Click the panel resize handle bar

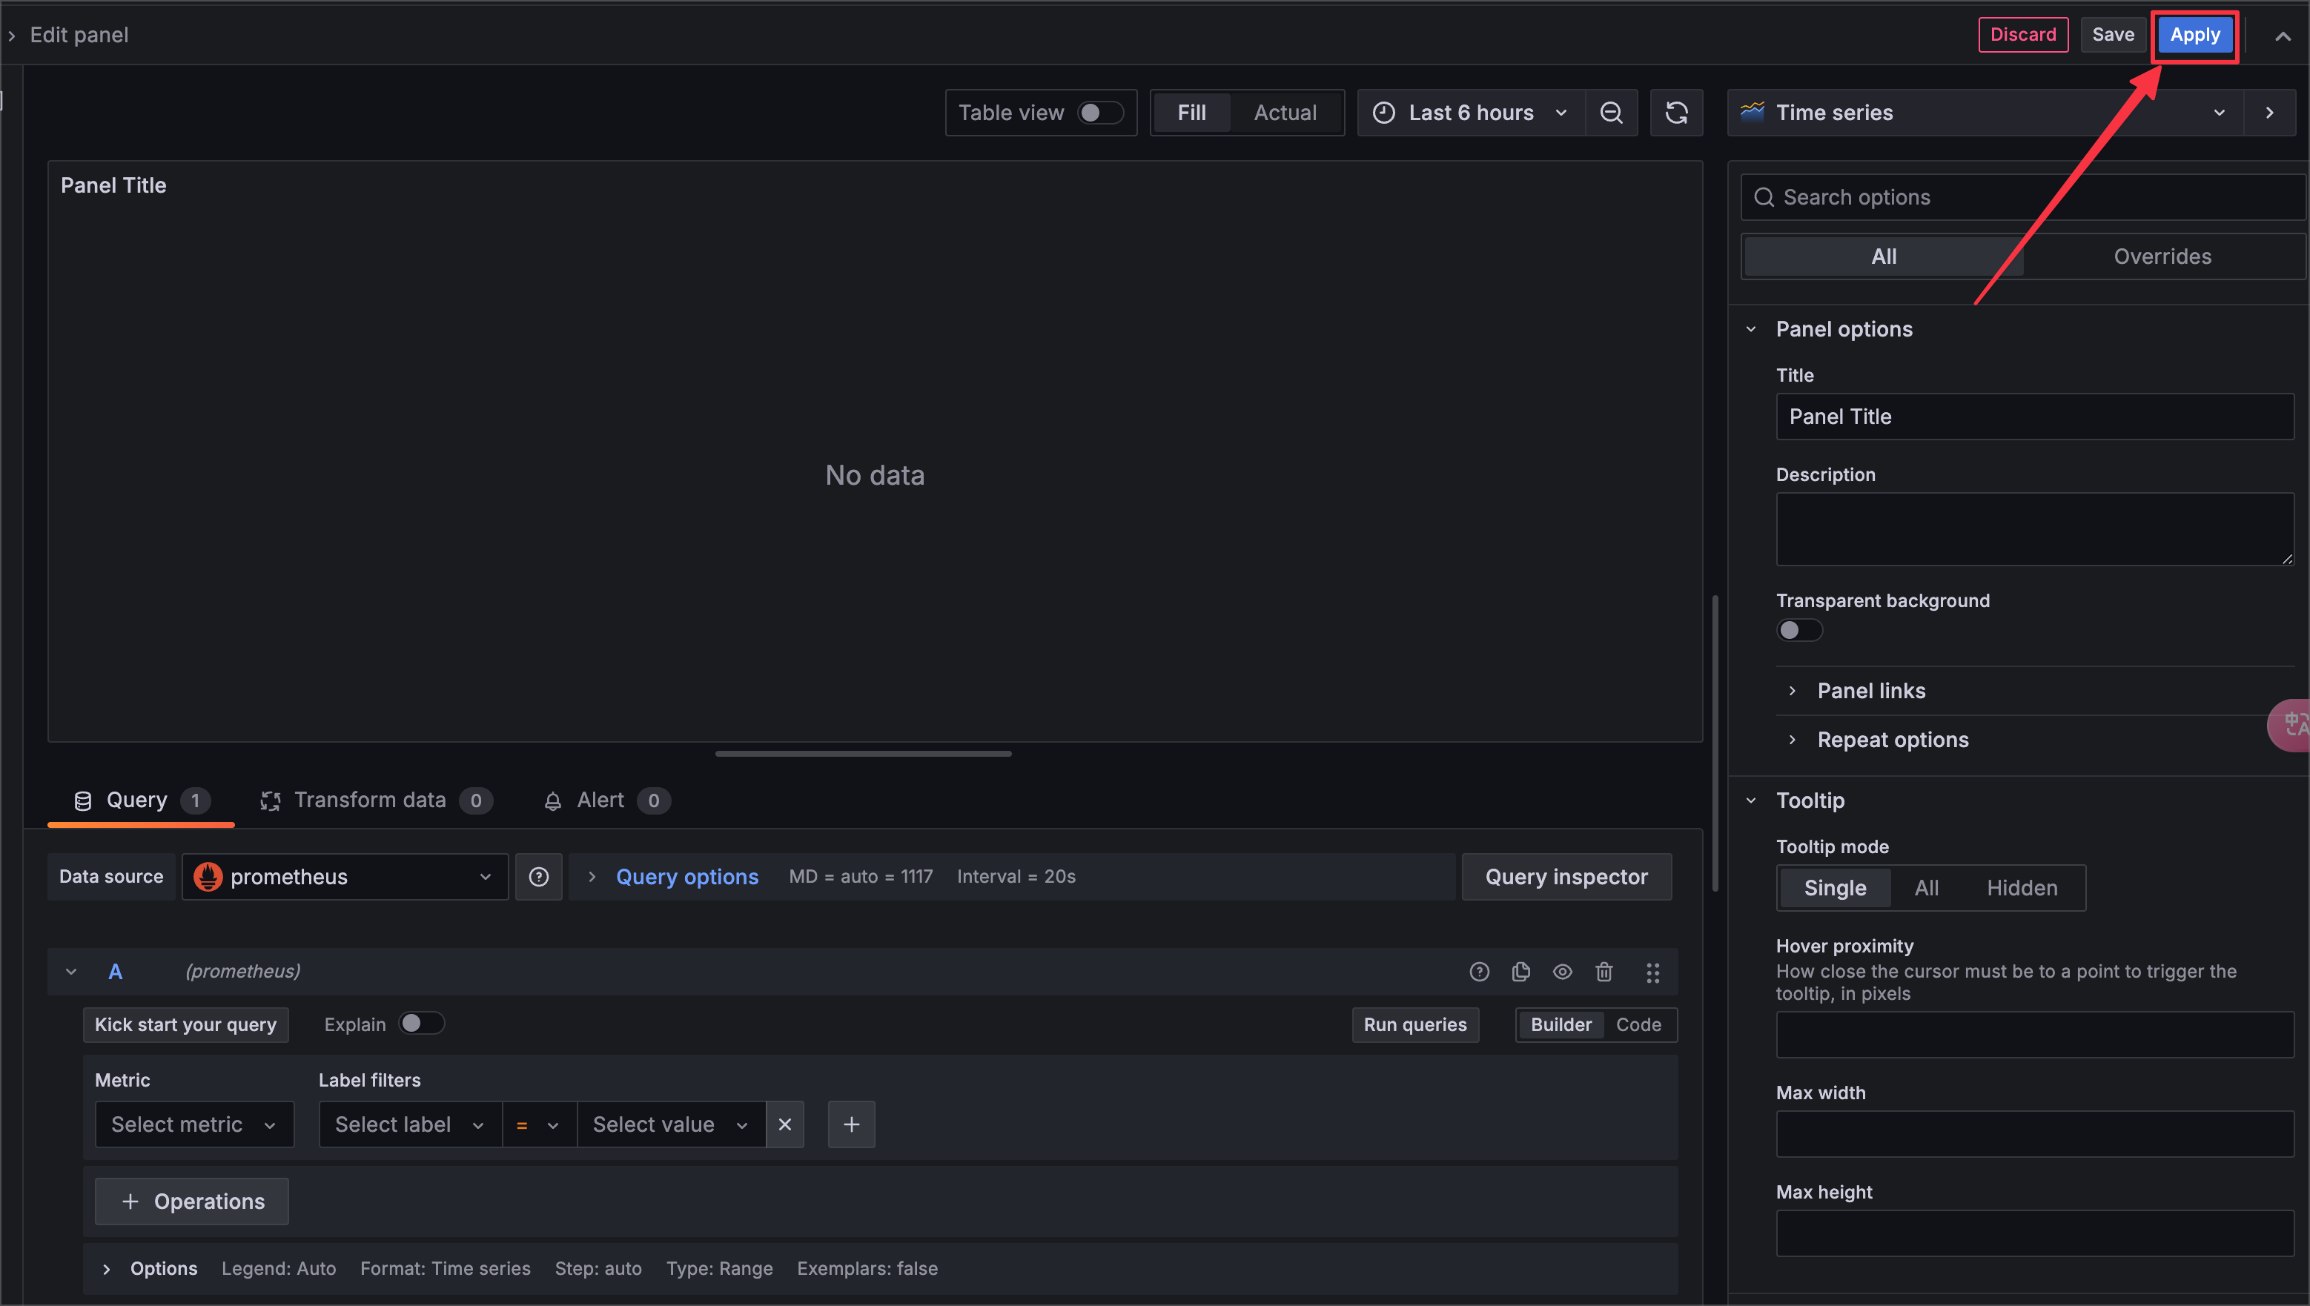(x=863, y=754)
